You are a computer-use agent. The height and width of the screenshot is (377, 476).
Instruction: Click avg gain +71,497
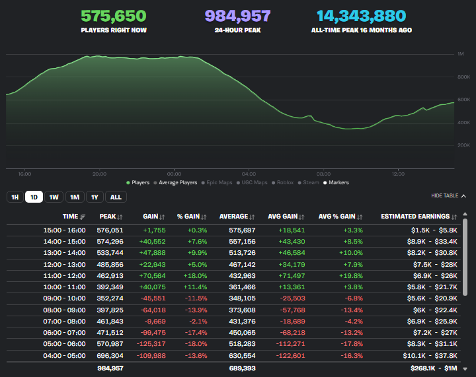coord(292,276)
